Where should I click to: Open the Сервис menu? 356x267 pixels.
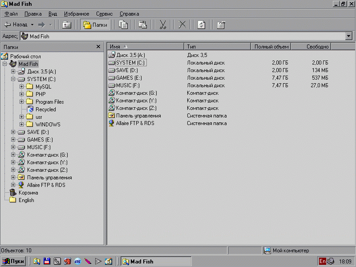(104, 14)
